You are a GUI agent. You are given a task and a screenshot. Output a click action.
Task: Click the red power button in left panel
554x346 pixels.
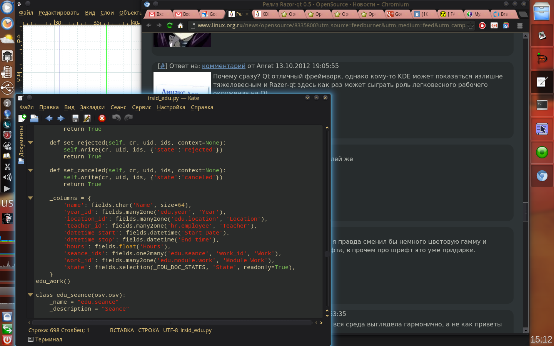(7, 340)
